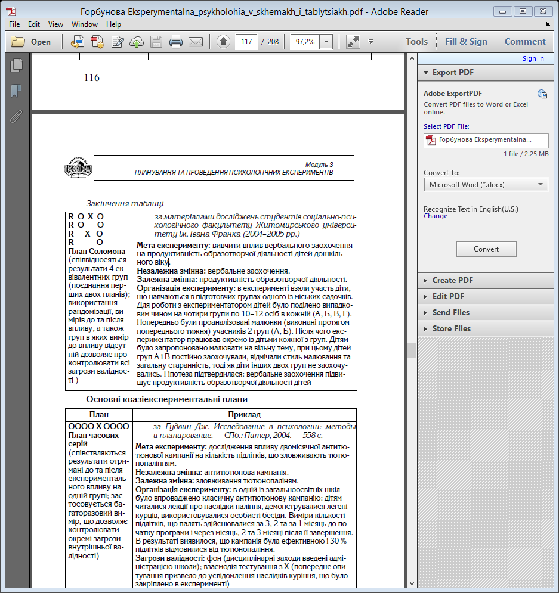Open the Page Thumbnails panel icon

pyautogui.click(x=16, y=66)
